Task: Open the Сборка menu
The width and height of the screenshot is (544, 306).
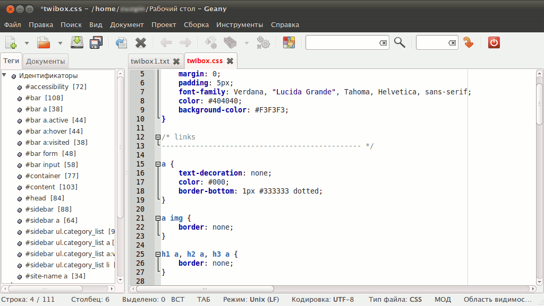Action: 195,24
